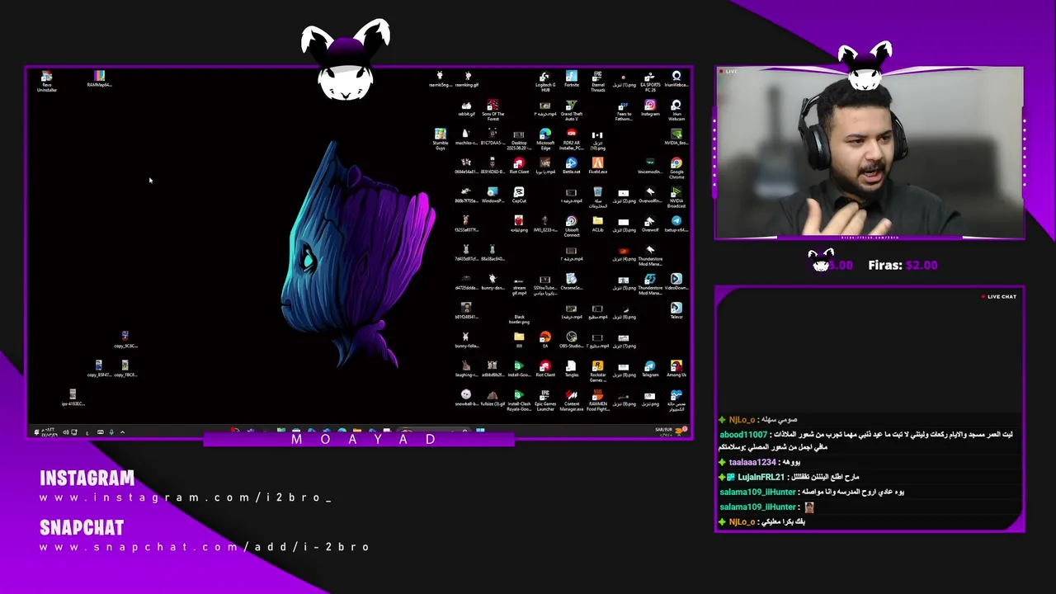
Task: Select Sons Of The Forest icon
Action: coord(493,111)
